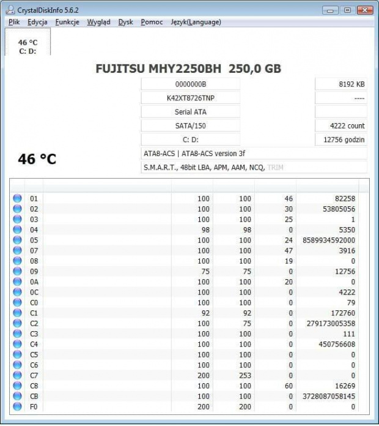Image resolution: width=379 pixels, height=426 pixels.
Task: Click the status icon for attribute C0
Action: tap(17, 302)
